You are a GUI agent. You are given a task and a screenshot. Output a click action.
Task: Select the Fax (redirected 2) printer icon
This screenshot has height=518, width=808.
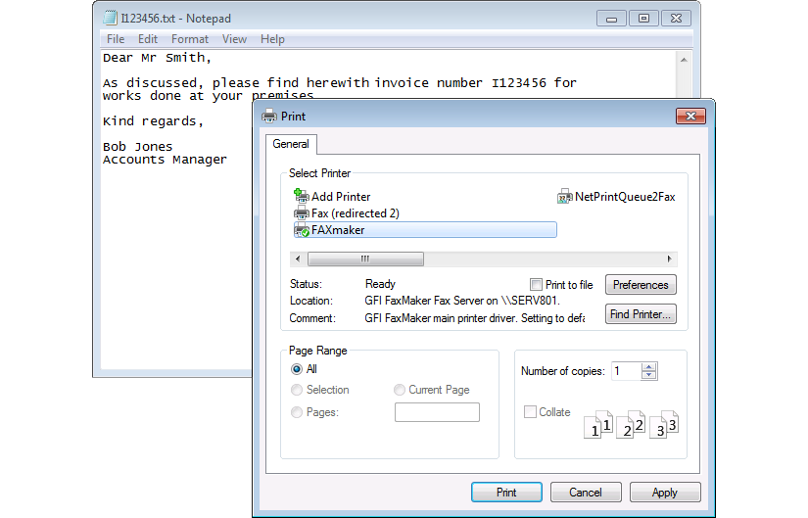[x=301, y=212]
